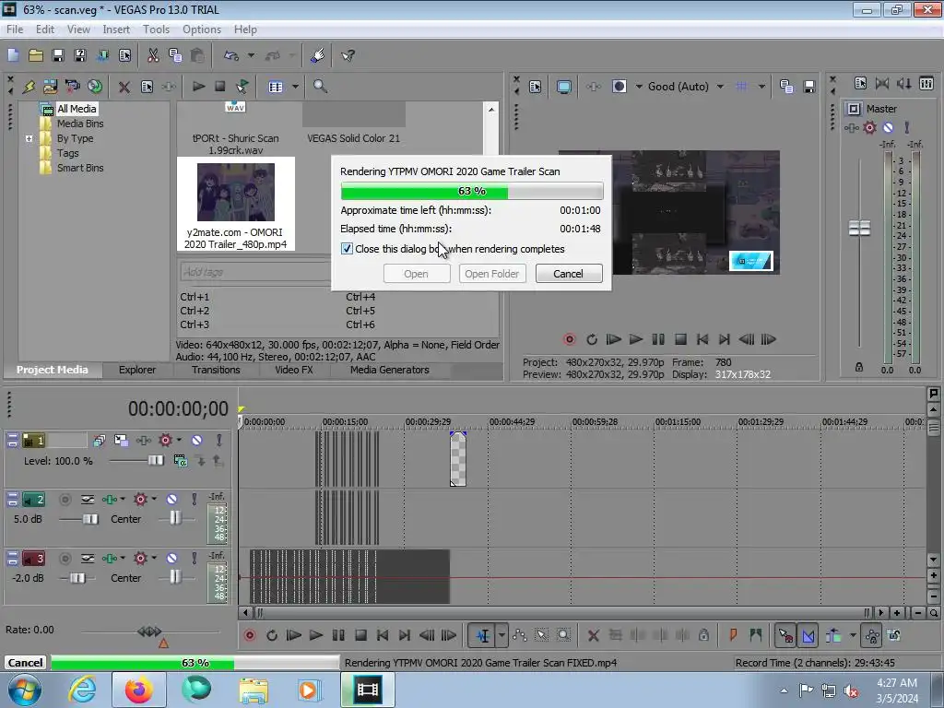The height and width of the screenshot is (708, 944).
Task: Click the Split Screen View icon in preview
Action: tap(619, 87)
